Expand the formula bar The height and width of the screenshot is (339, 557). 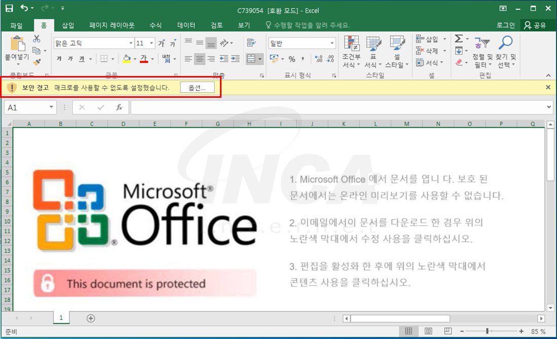(549, 107)
